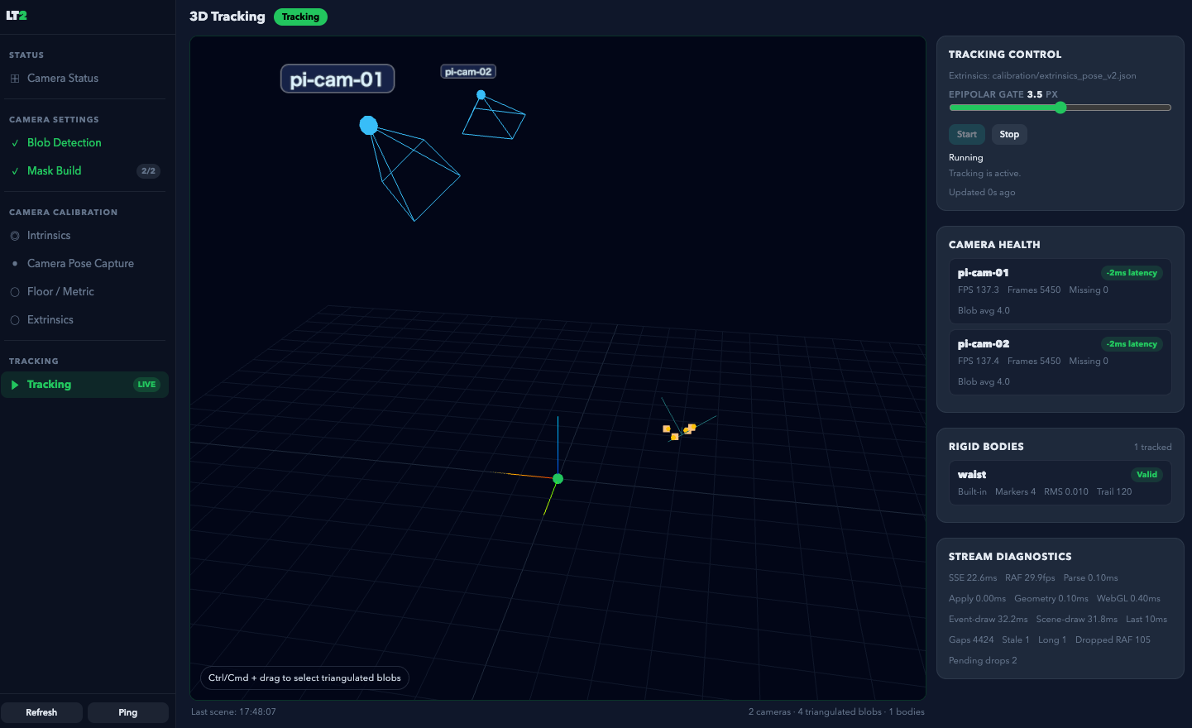The height and width of the screenshot is (728, 1192).
Task: Click the Start tracking button
Action: click(x=967, y=134)
